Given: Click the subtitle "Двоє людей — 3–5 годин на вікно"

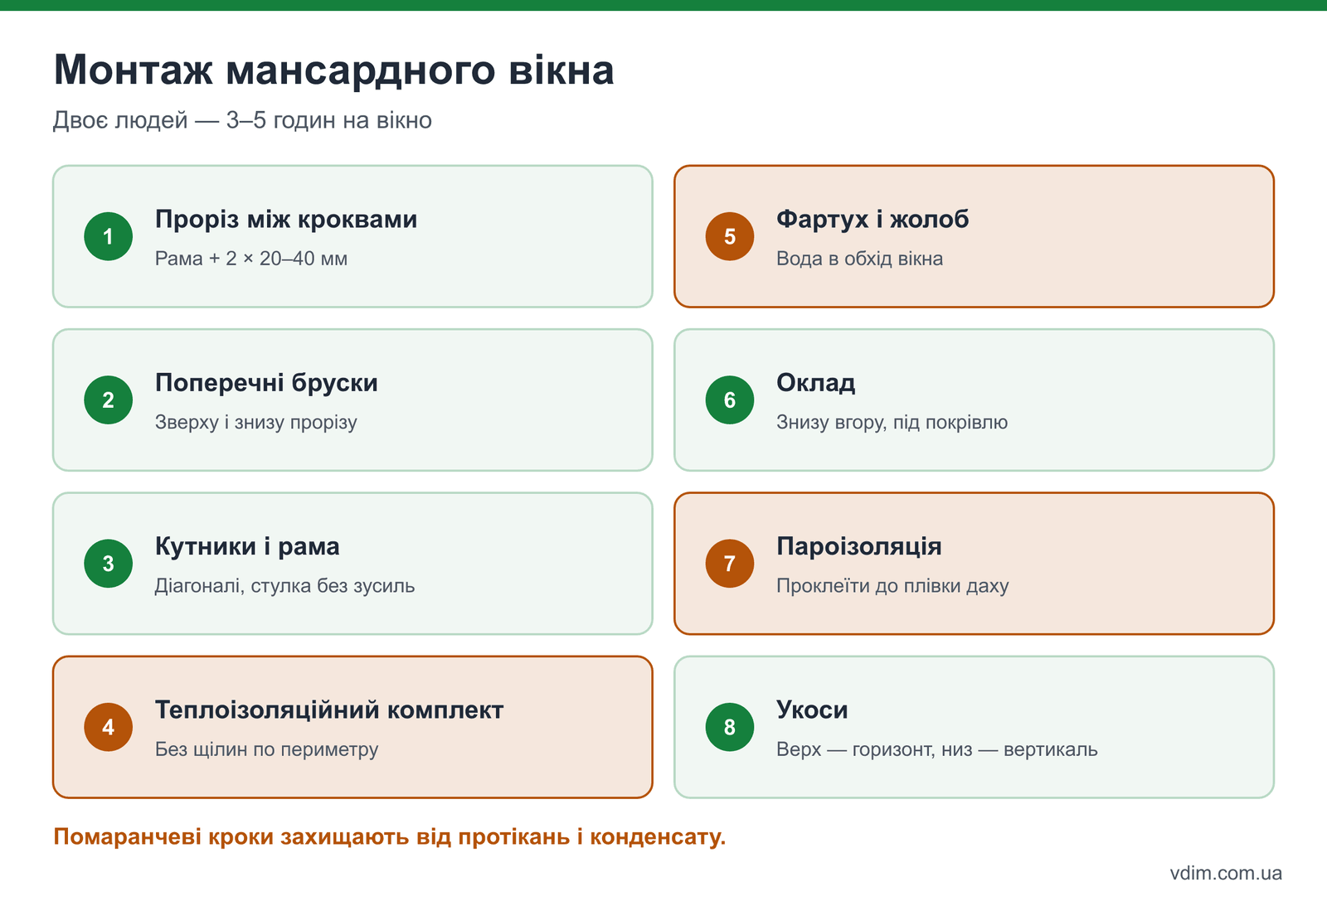Looking at the screenshot, I should [x=242, y=120].
